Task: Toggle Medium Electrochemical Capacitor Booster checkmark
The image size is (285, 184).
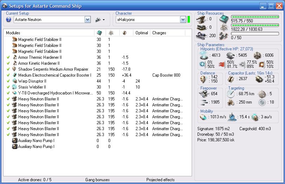Action: pos(8,75)
